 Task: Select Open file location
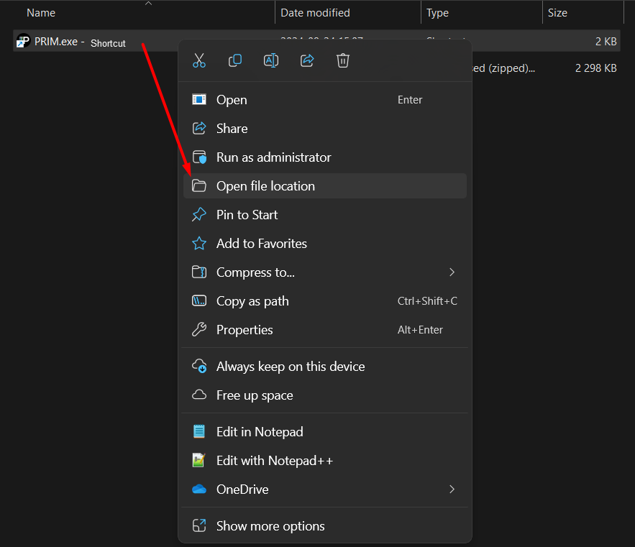[x=265, y=186]
